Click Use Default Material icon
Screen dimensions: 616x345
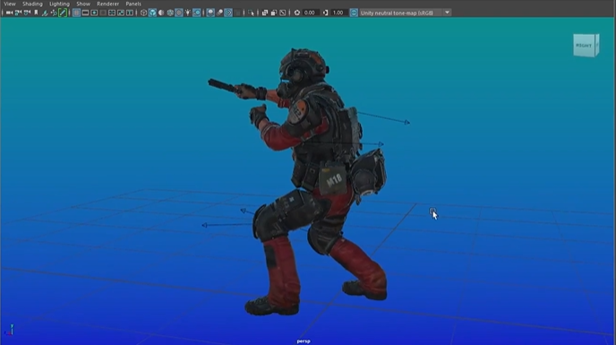[x=161, y=13]
